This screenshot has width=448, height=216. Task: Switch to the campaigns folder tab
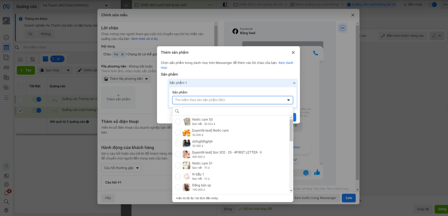click(x=20, y=59)
